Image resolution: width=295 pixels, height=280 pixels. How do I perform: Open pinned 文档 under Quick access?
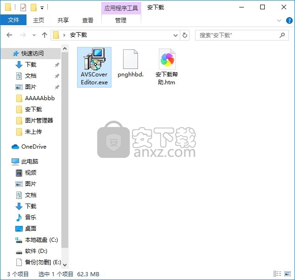(x=31, y=76)
